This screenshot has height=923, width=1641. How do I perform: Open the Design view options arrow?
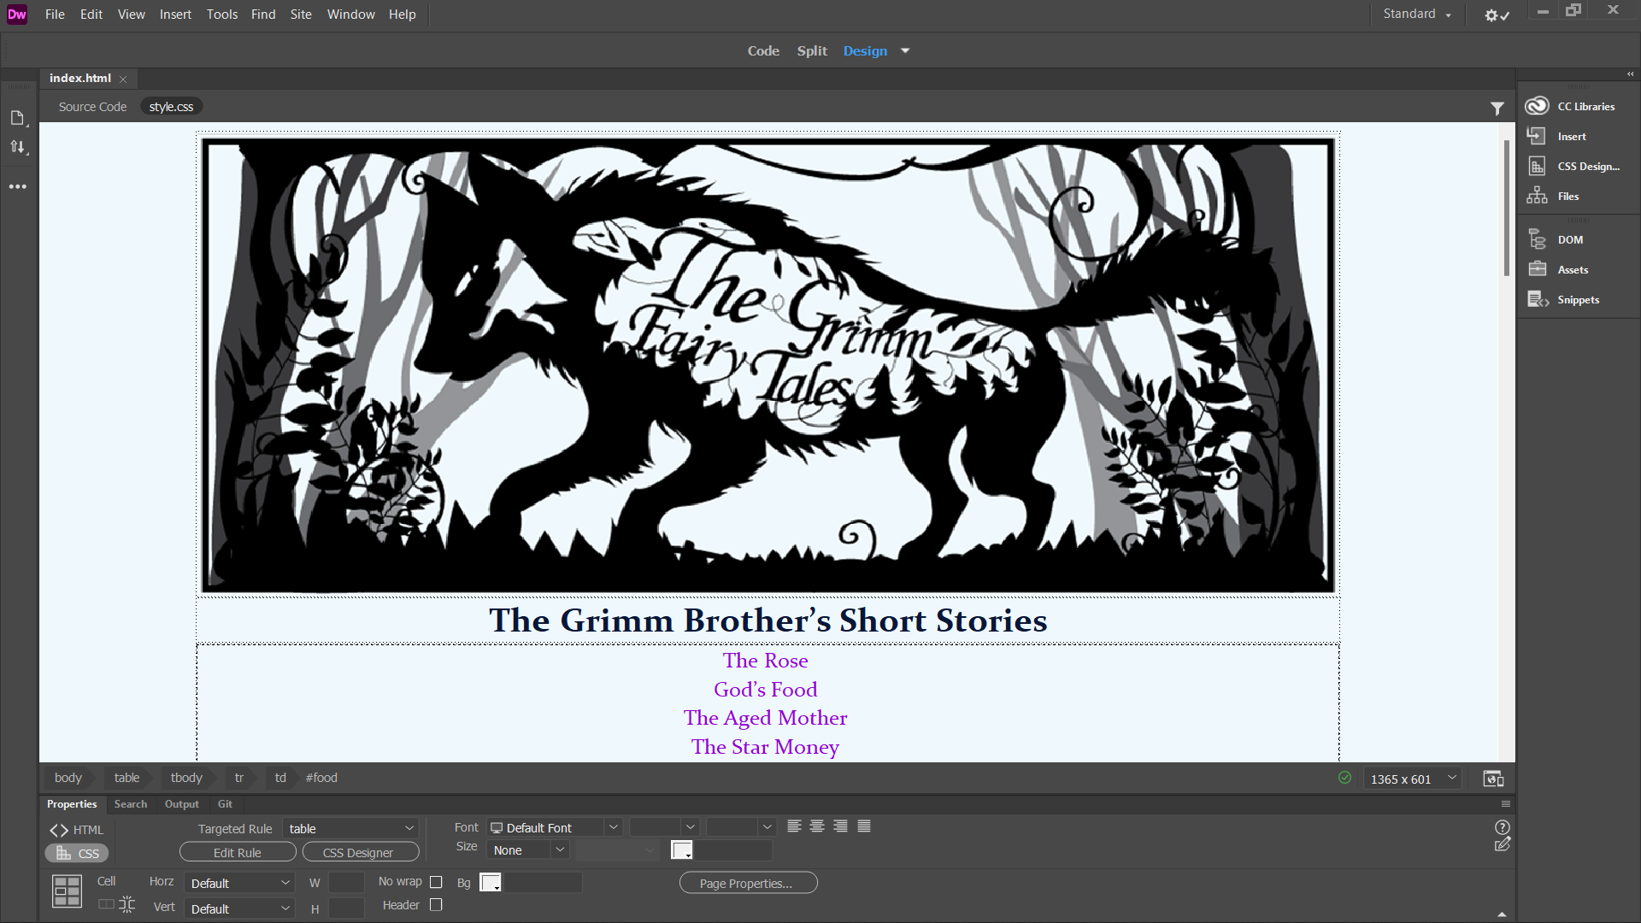point(905,50)
